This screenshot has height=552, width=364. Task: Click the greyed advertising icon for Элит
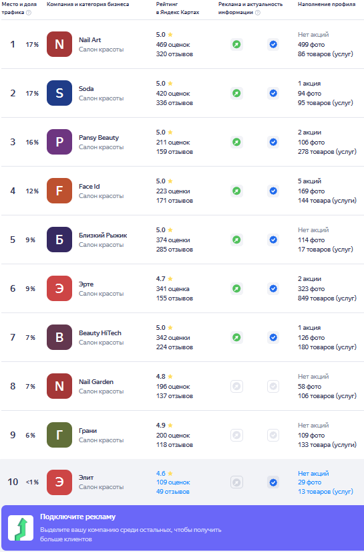[x=237, y=482]
